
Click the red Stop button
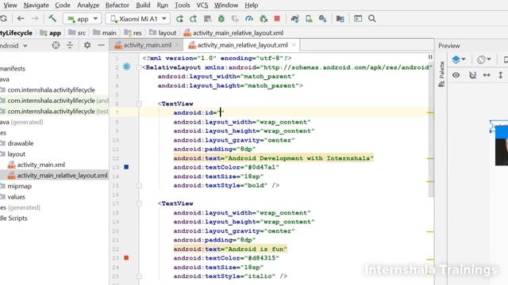click(277, 18)
